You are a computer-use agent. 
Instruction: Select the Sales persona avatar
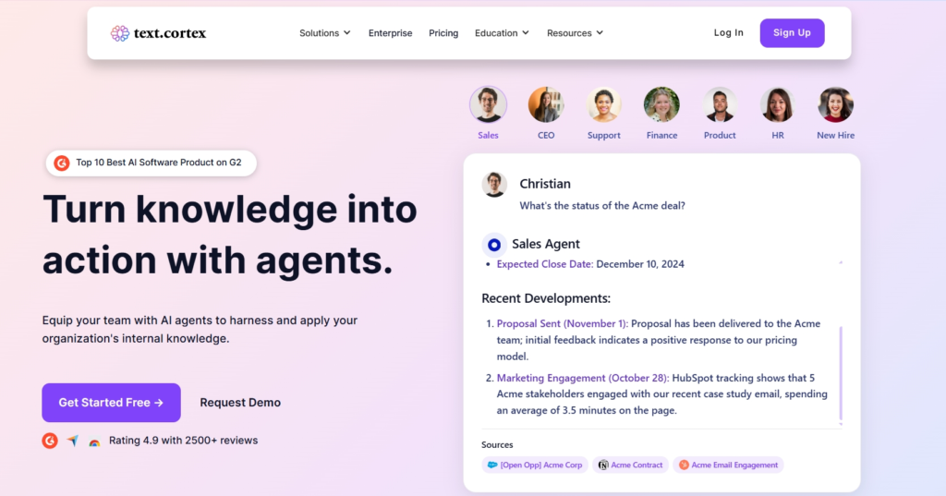click(488, 104)
